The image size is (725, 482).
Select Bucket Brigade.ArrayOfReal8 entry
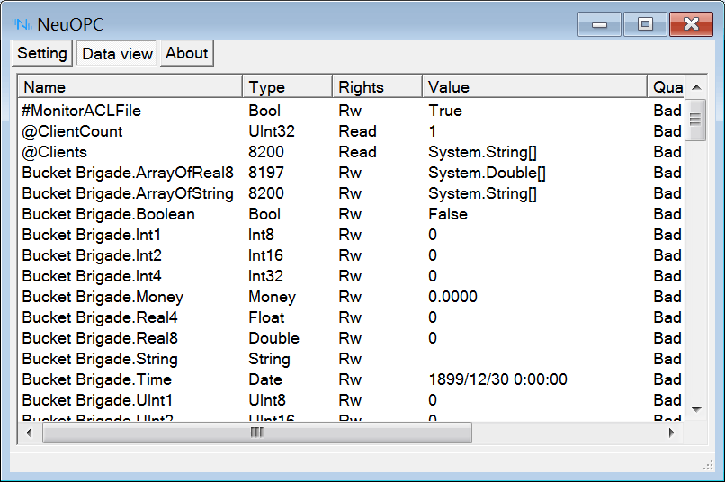coord(128,173)
